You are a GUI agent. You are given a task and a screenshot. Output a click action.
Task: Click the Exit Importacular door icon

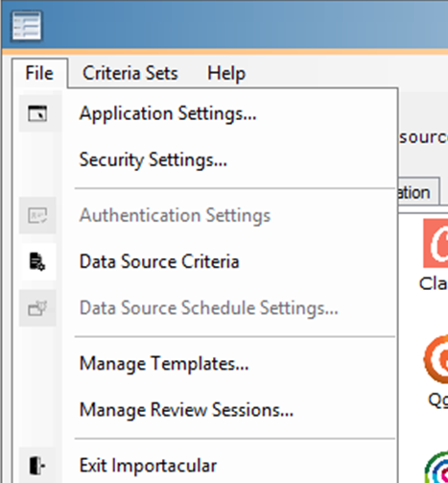click(x=37, y=466)
